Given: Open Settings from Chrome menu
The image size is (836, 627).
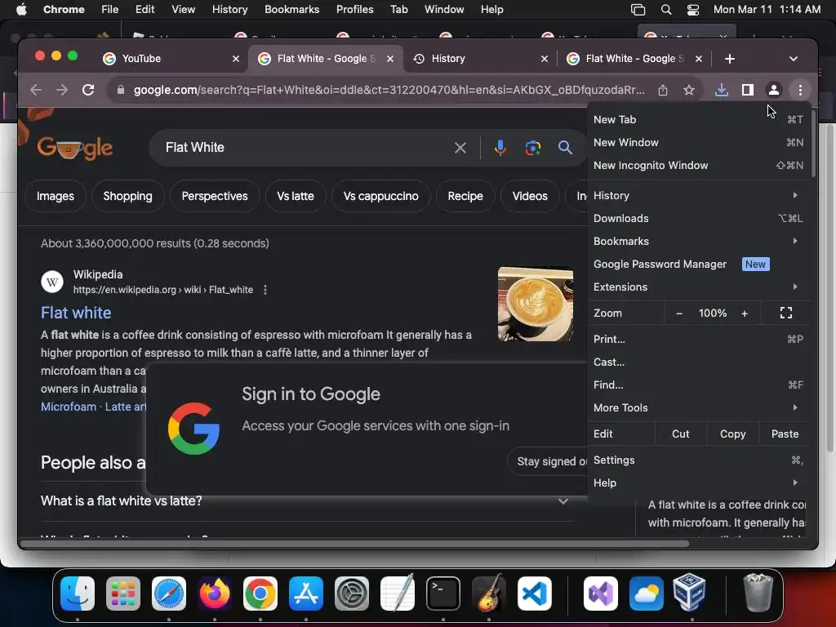Looking at the screenshot, I should (699, 460).
